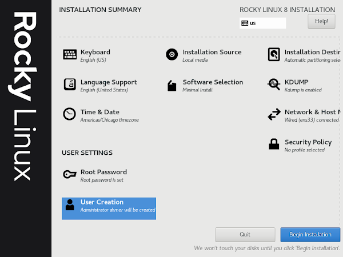Click 'Americas/Chicago timezone' text
This screenshot has width=343, height=257.
110,120
